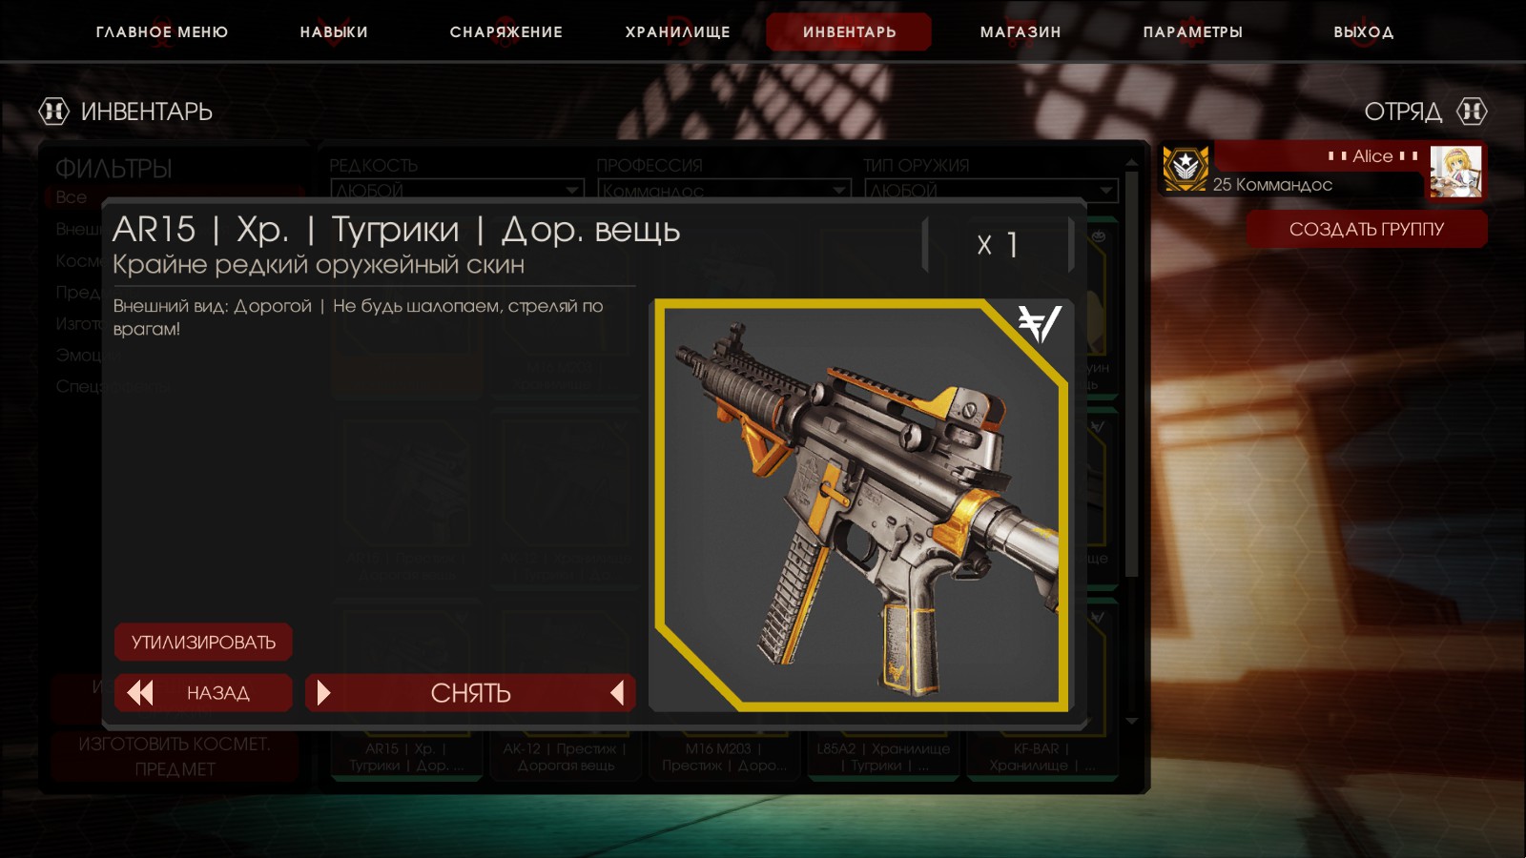Click the Alice player avatar picture
Image resolution: width=1526 pixels, height=858 pixels.
(x=1455, y=172)
